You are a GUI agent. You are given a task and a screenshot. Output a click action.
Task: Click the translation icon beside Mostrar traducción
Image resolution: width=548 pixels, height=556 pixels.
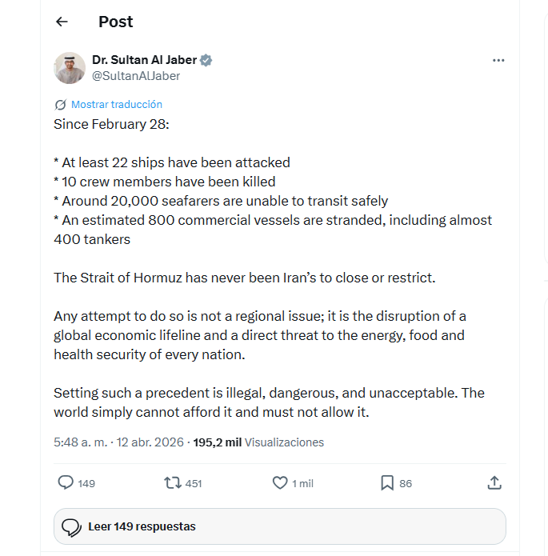[61, 105]
